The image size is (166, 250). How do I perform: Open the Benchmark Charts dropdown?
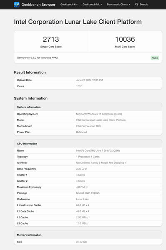[x=118, y=5]
